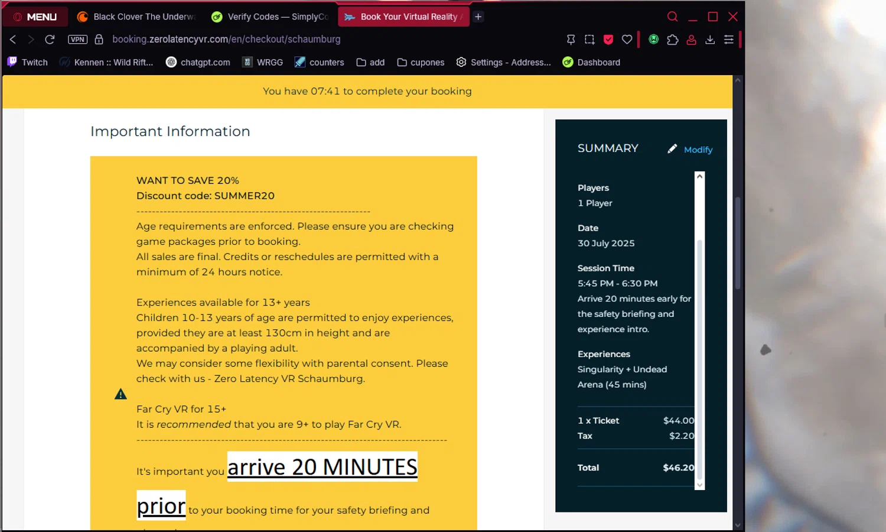
Task: Click '30 July 2025' date value
Action: click(606, 243)
